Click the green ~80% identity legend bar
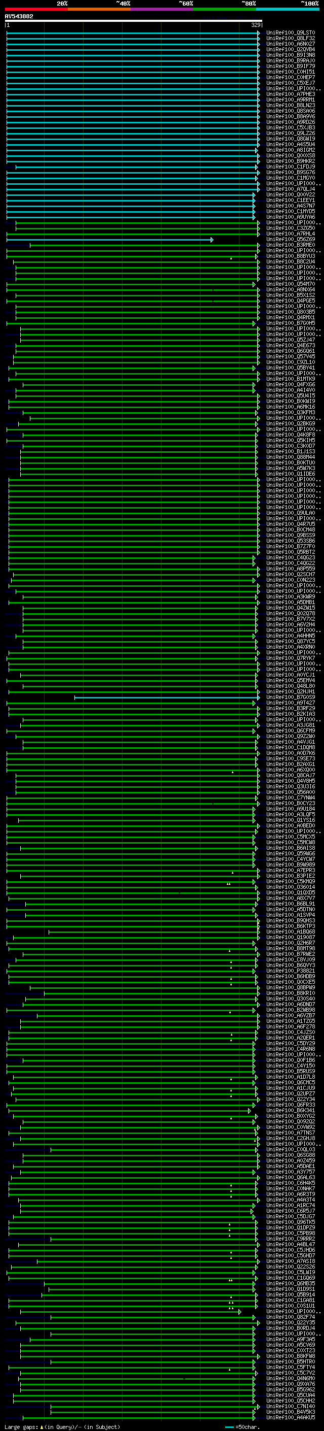This screenshot has width=324, height=1431. click(x=225, y=9)
